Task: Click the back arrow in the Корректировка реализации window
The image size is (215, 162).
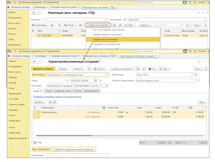Action: click(x=34, y=61)
